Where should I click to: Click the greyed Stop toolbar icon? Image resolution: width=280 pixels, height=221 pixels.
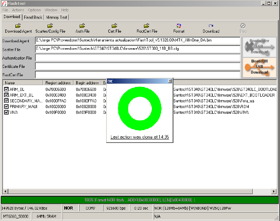[x=243, y=26]
